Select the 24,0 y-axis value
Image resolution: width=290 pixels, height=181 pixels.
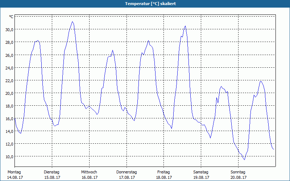9,68
